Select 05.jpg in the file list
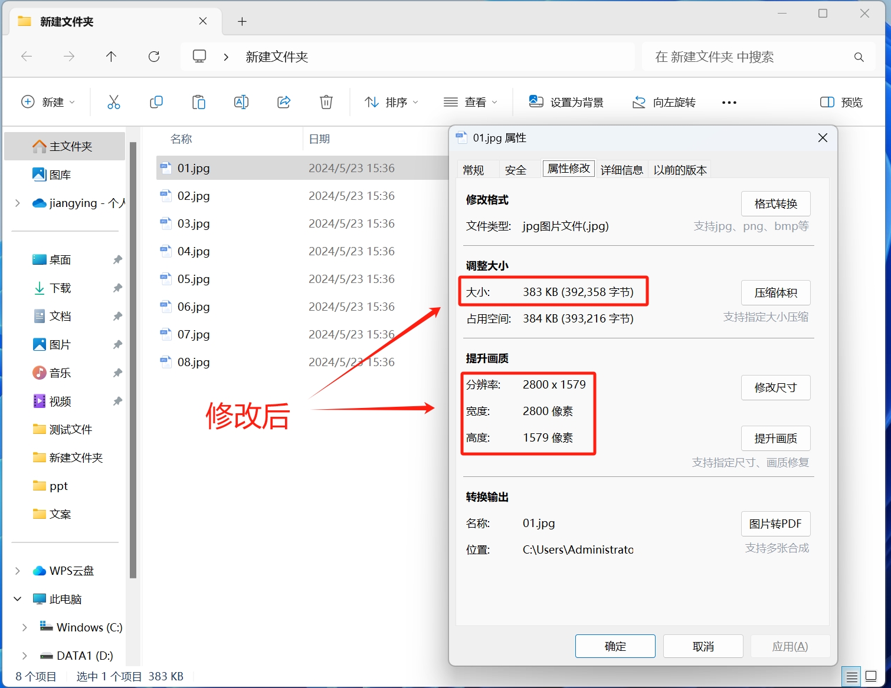The image size is (891, 688). pyautogui.click(x=193, y=279)
